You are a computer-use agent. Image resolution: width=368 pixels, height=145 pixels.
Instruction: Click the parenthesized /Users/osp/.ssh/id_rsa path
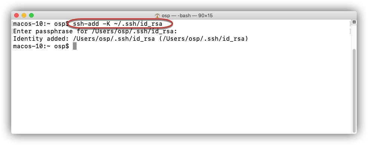coord(204,39)
